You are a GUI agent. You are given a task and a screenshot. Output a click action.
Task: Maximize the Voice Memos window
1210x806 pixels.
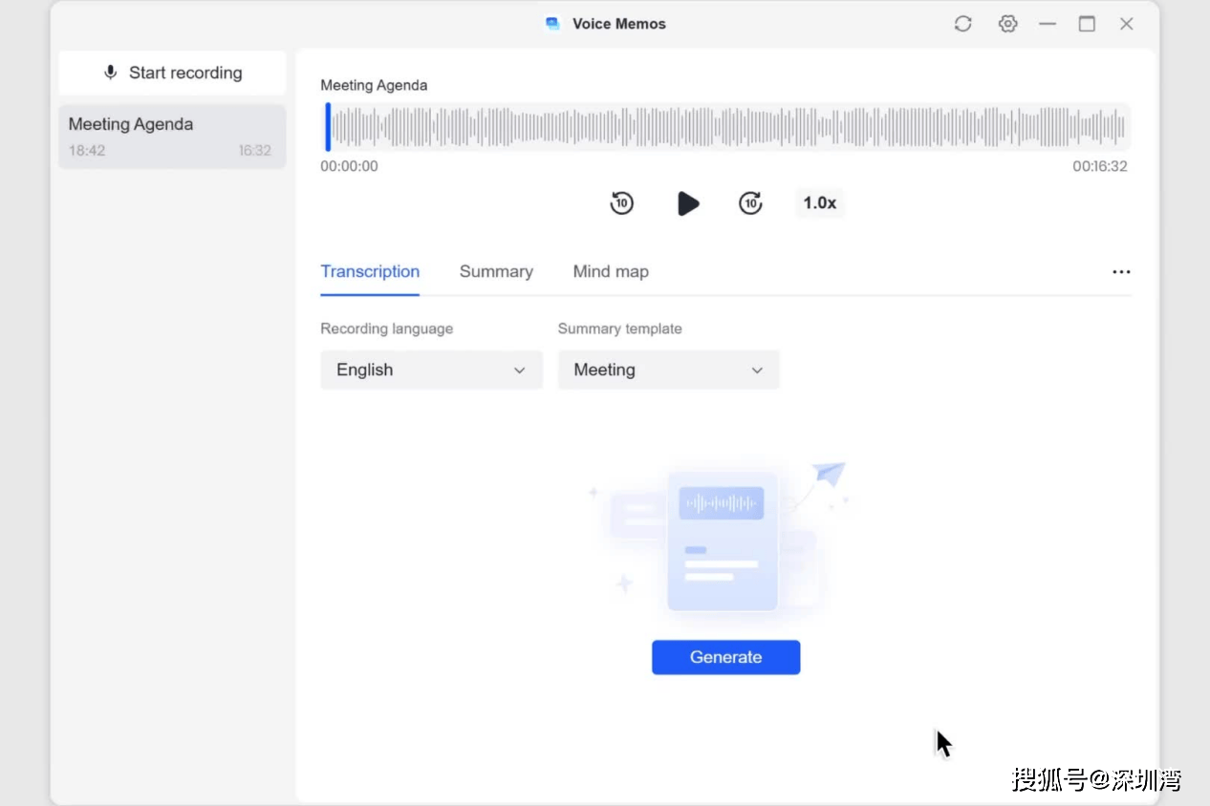coord(1087,24)
